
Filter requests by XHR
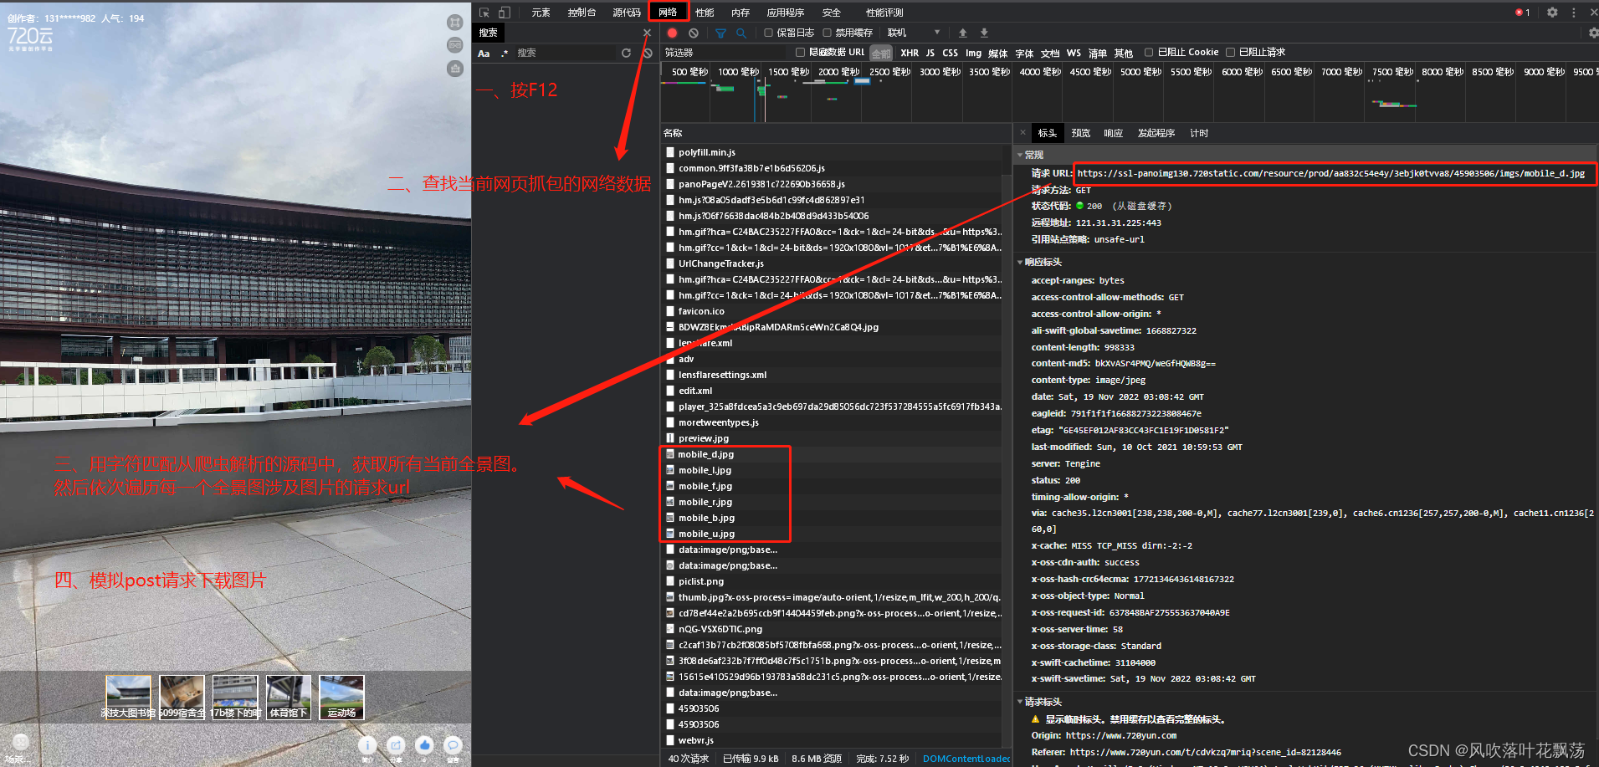[910, 53]
